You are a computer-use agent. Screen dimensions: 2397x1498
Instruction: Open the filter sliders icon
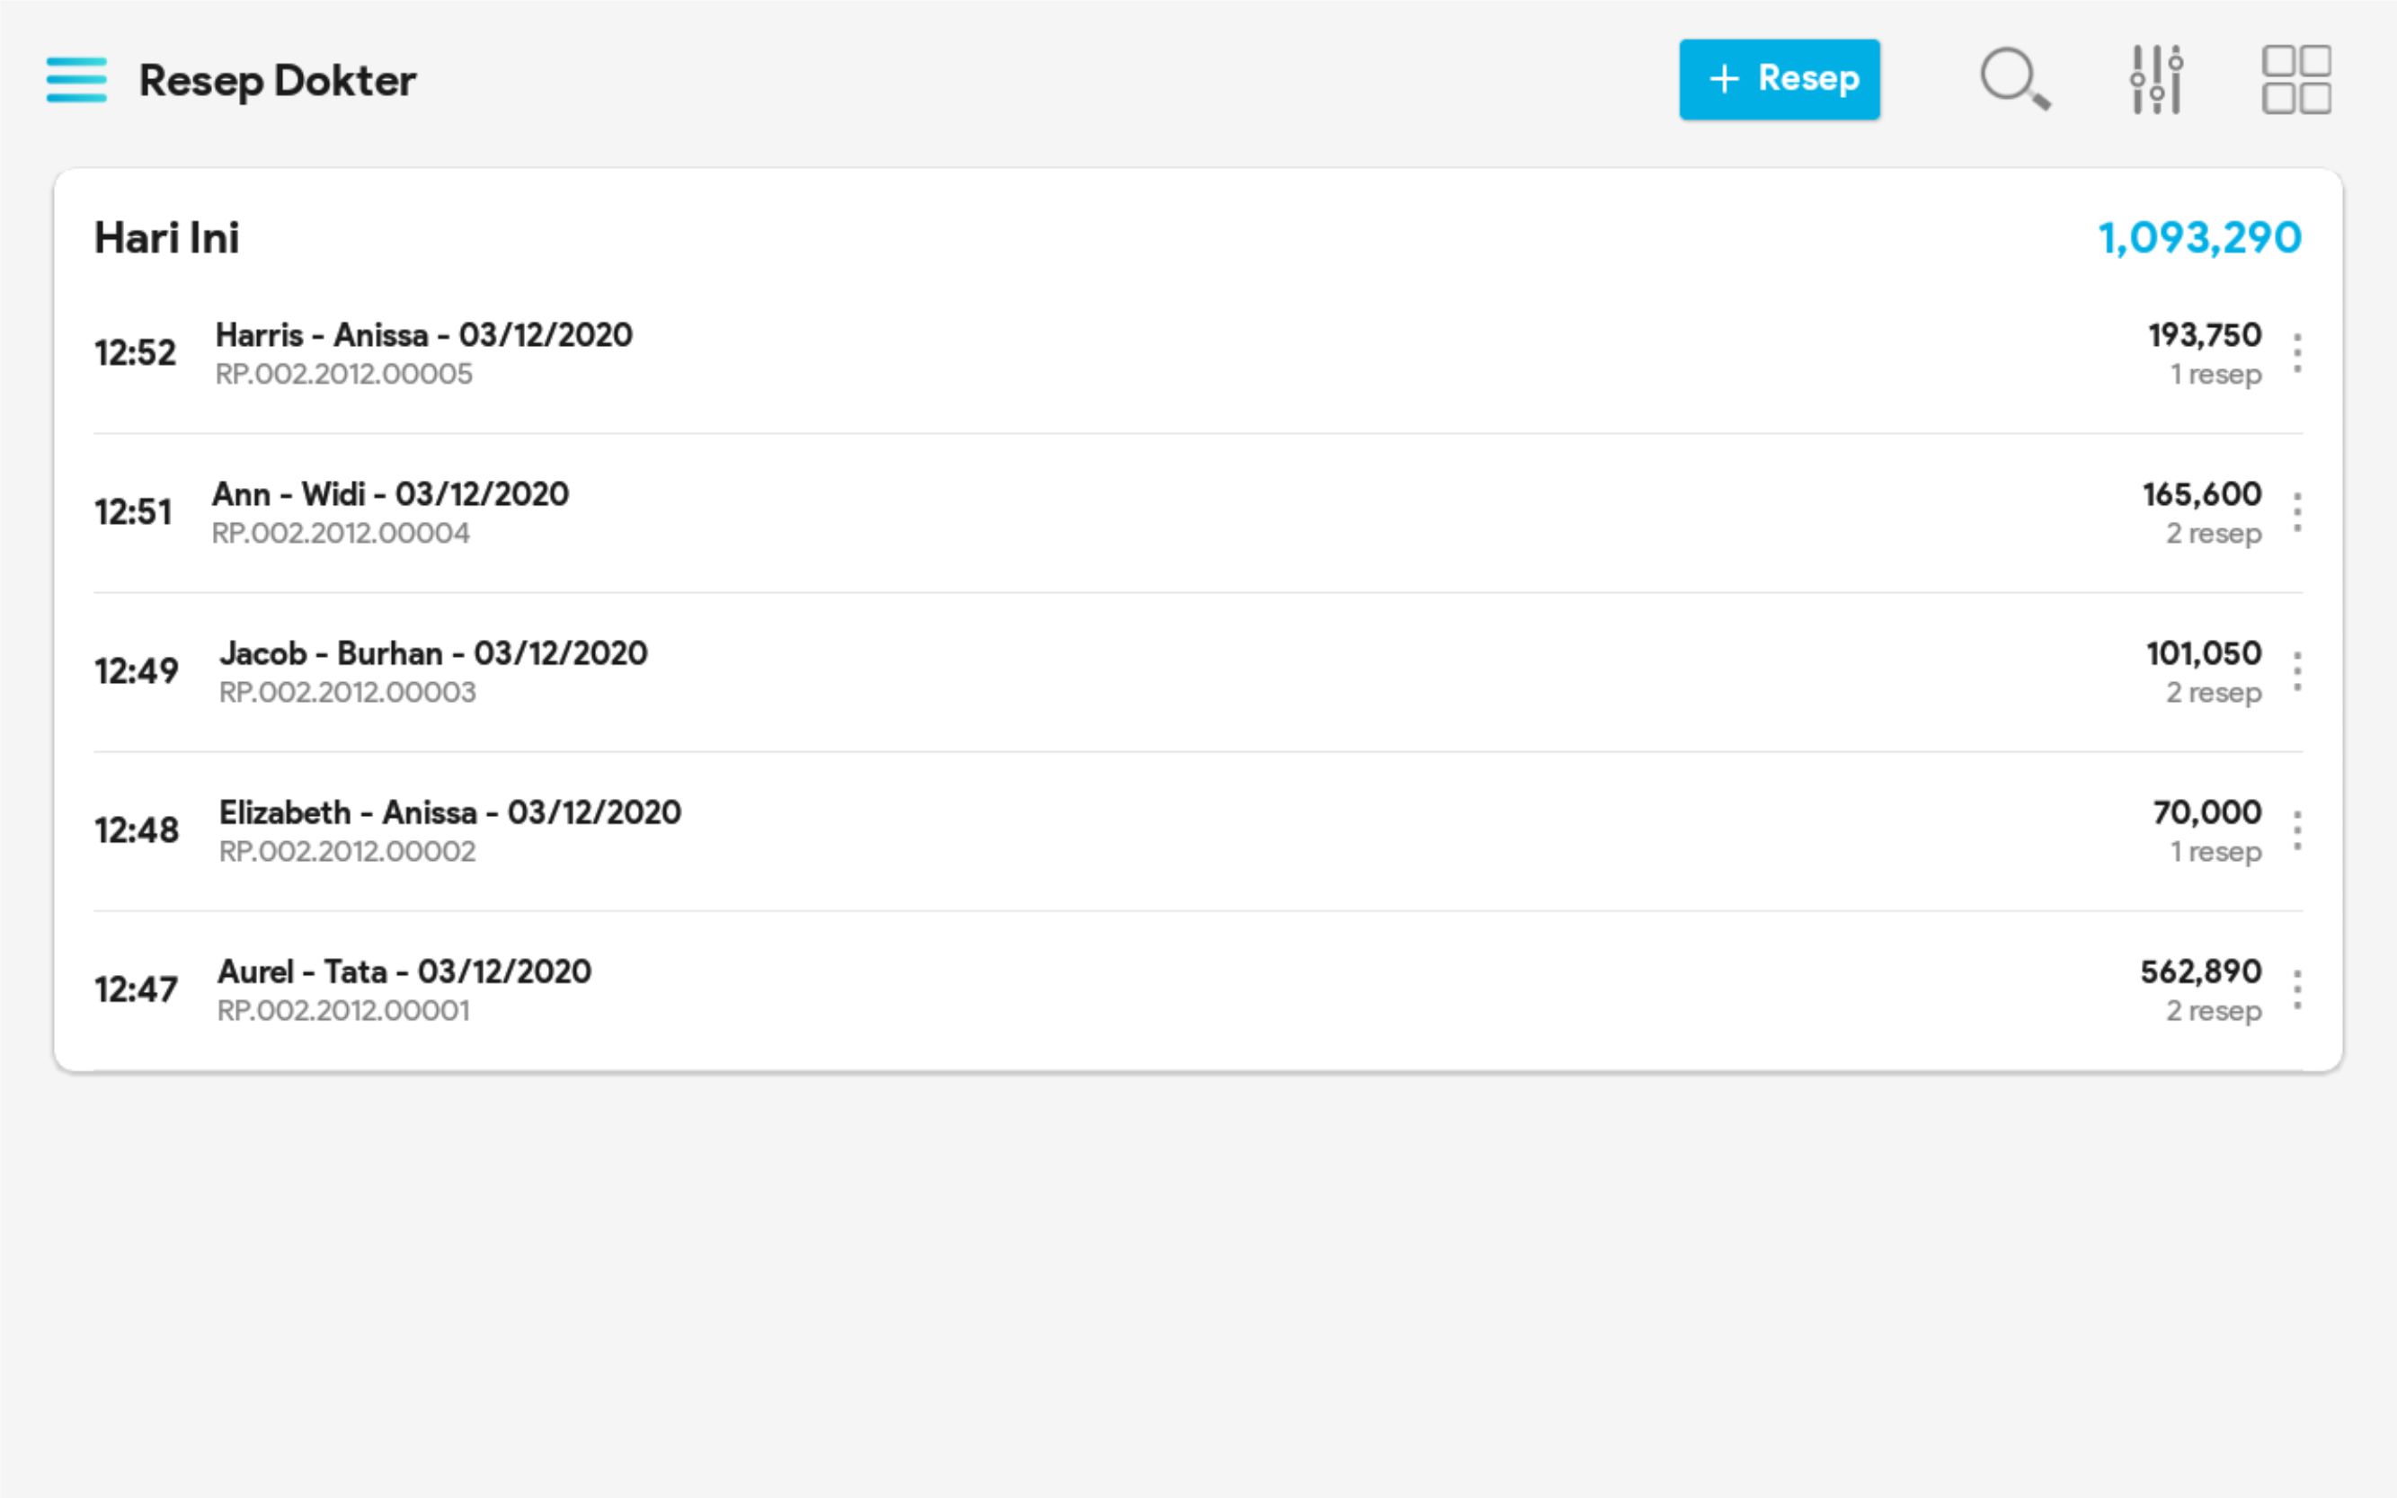click(x=2156, y=79)
